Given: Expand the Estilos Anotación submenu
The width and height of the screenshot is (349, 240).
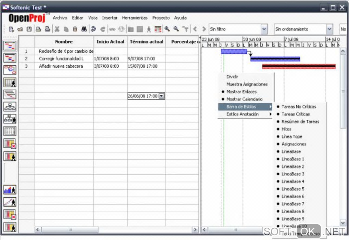Looking at the screenshot, I should [245, 114].
